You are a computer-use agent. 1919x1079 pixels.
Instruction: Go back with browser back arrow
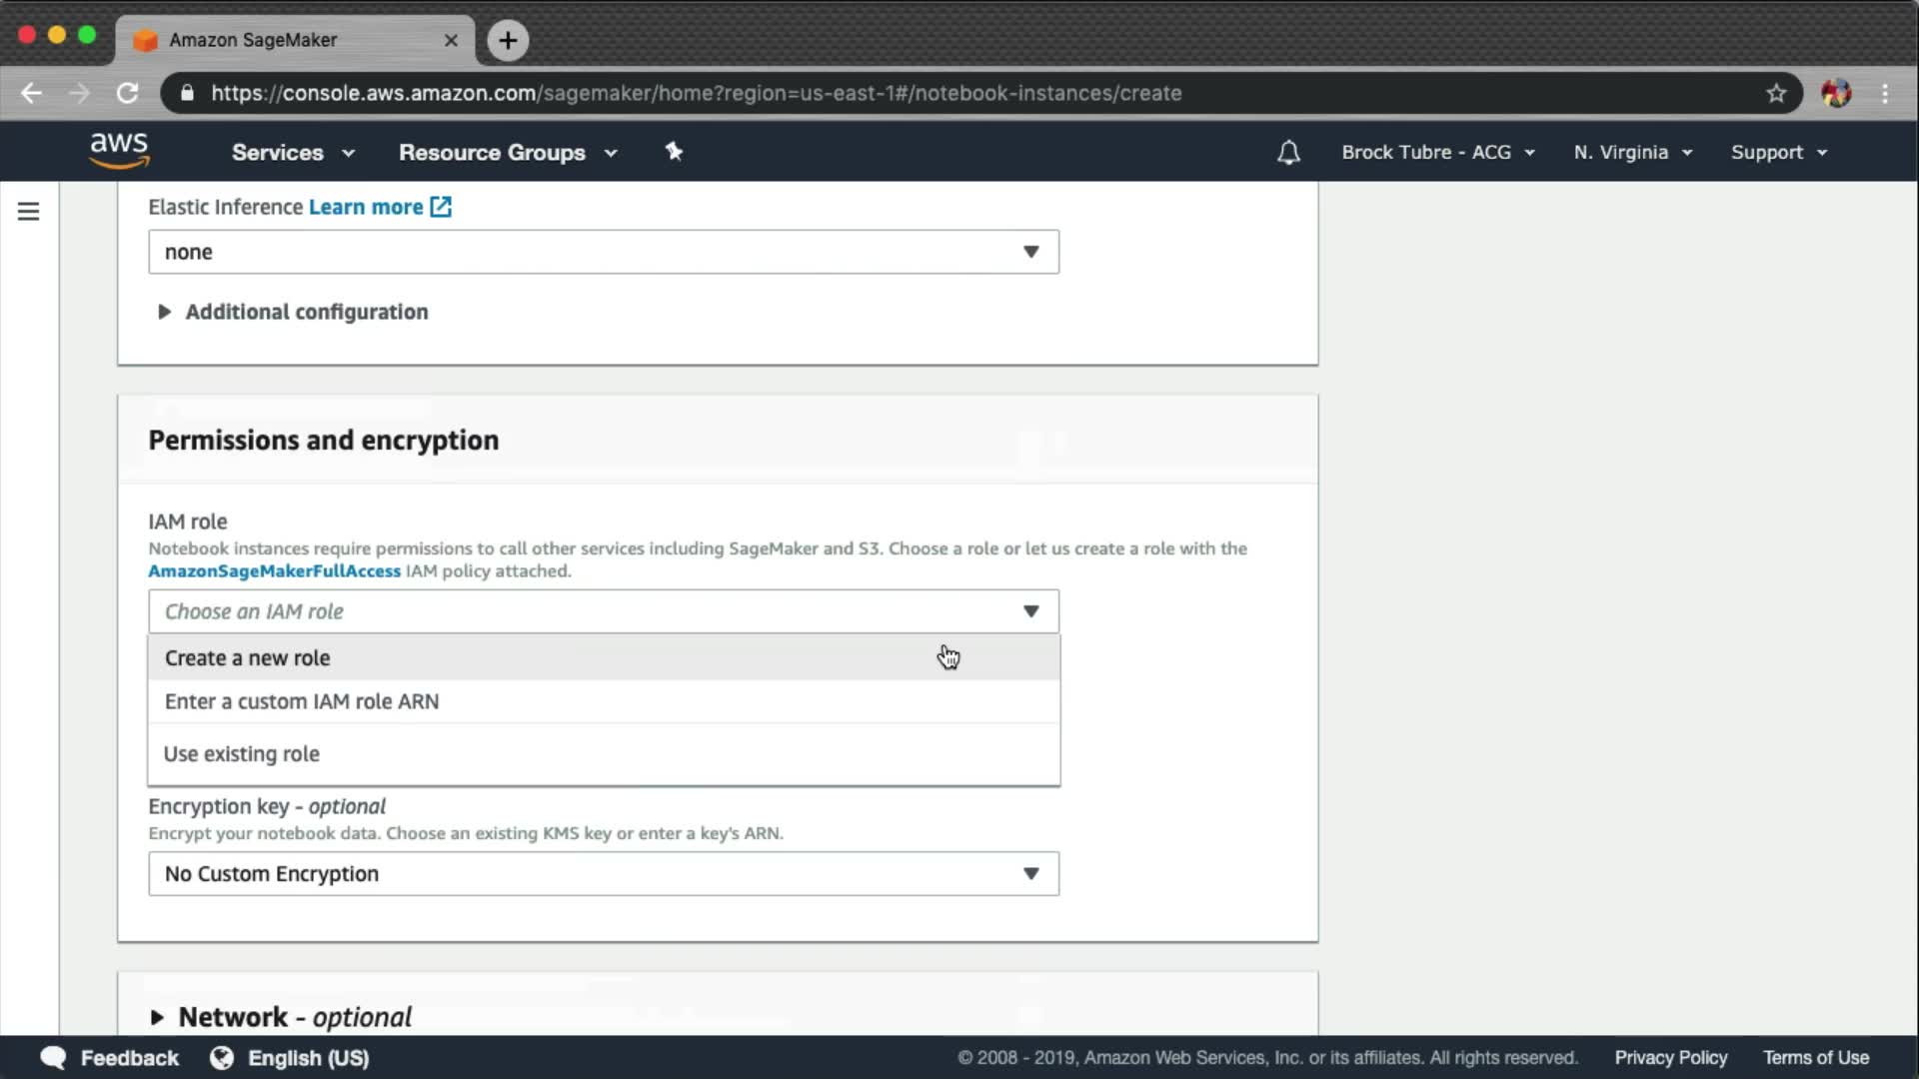pos(31,93)
